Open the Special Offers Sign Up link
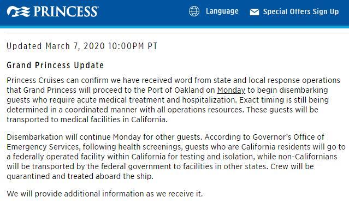 (301, 11)
